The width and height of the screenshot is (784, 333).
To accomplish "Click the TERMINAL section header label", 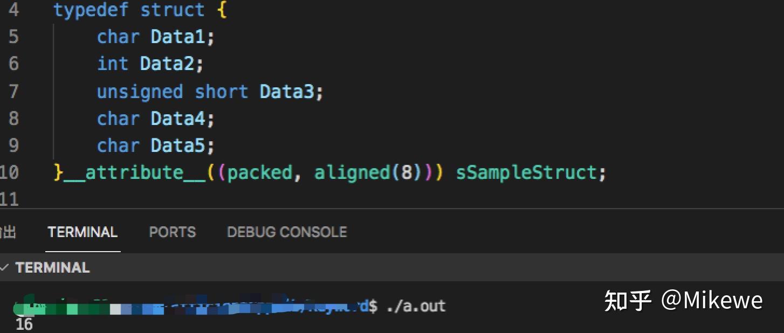I will click(52, 267).
